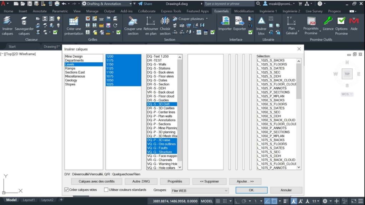This screenshot has height=205, width=365.
Task: Confirm the dialog with OK
Action: point(251,190)
